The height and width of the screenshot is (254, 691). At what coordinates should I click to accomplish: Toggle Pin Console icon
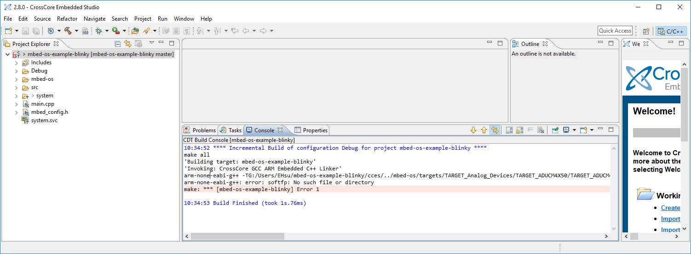(555, 130)
